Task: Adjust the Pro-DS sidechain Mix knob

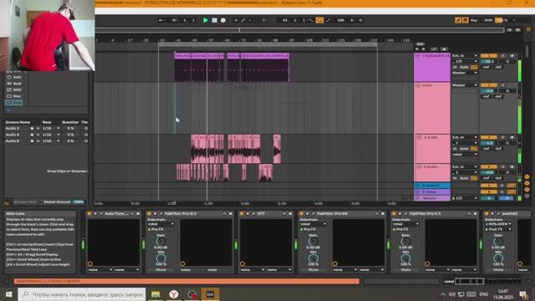Action: (x=313, y=258)
